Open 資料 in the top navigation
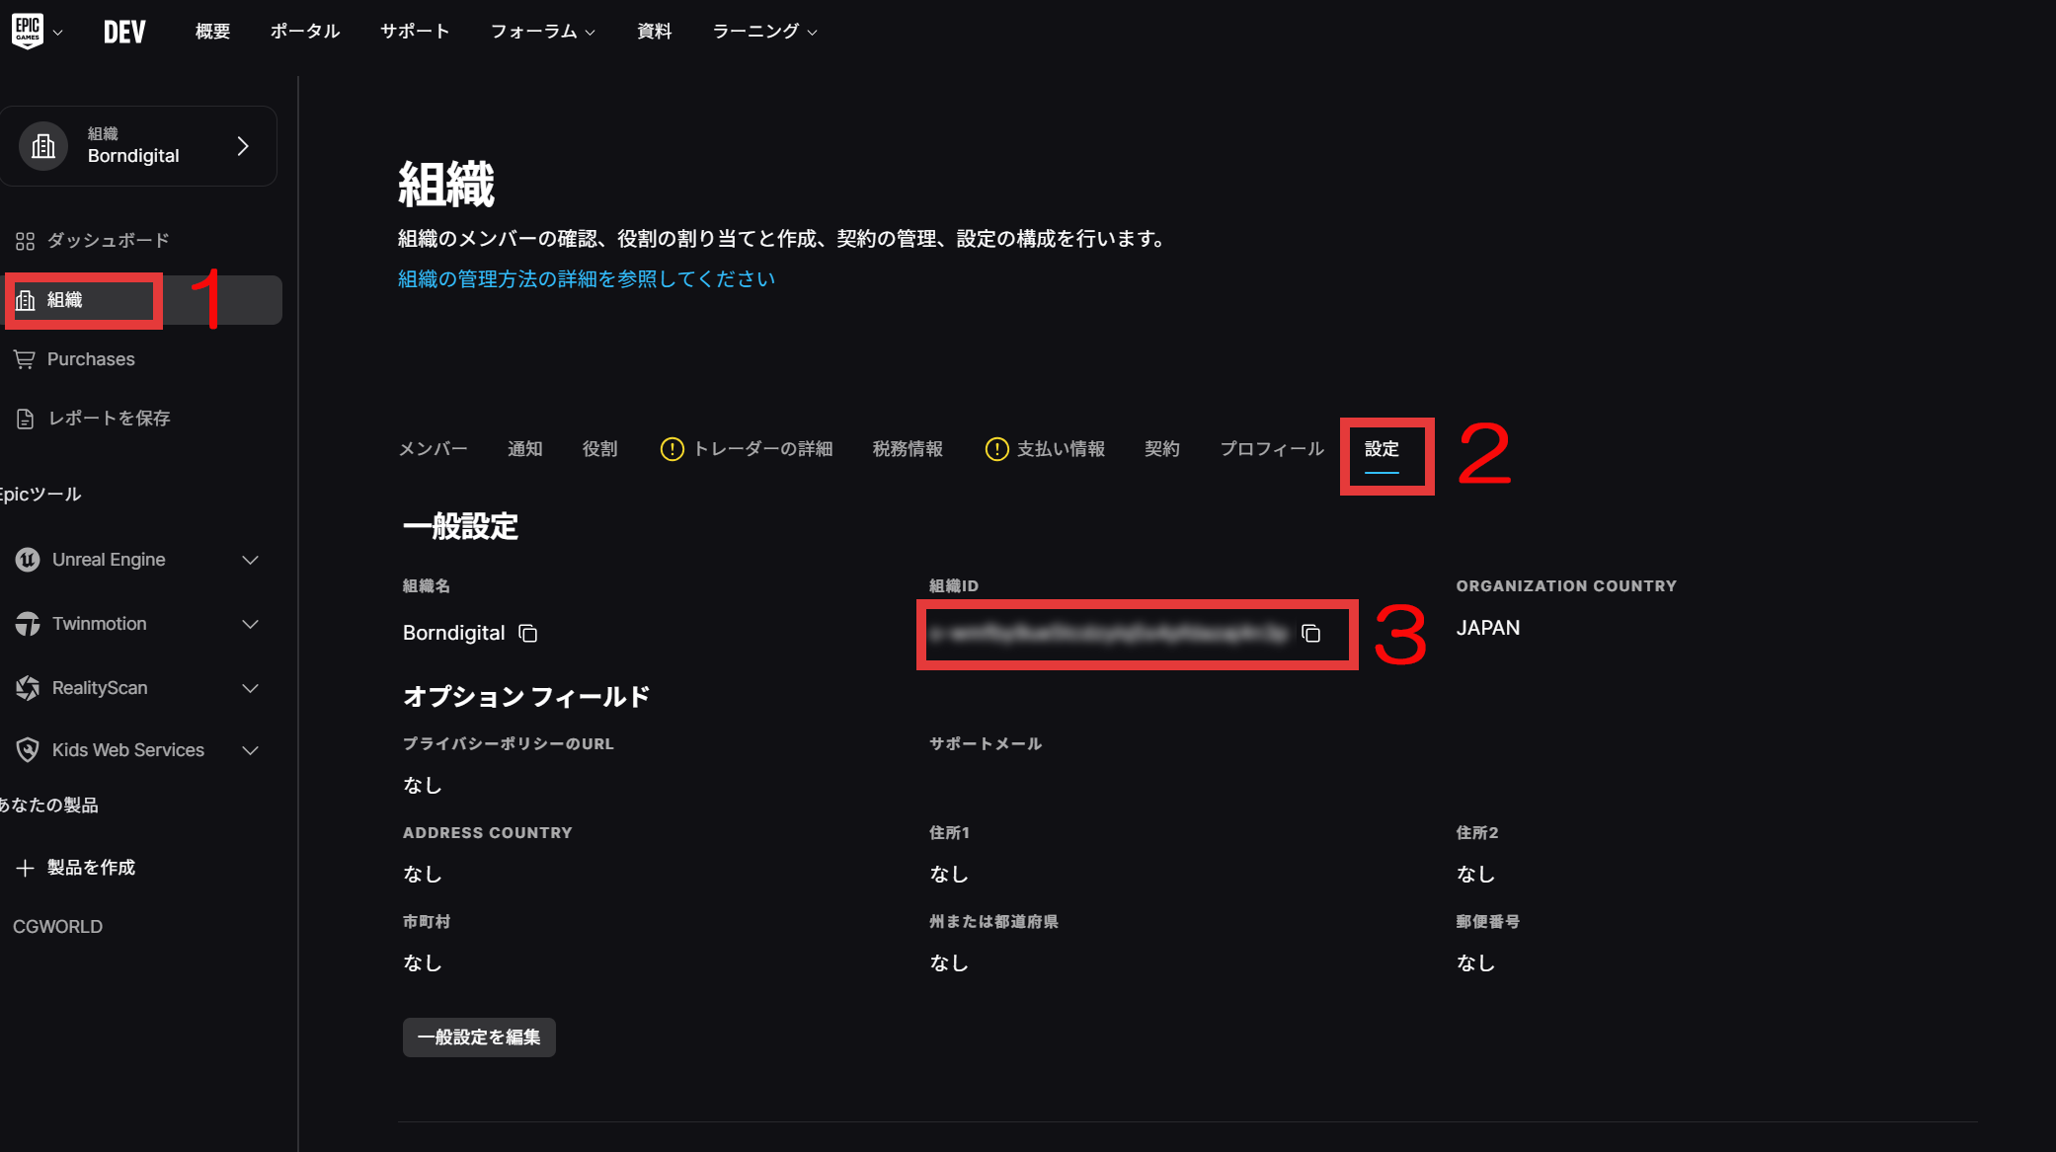Image resolution: width=2056 pixels, height=1152 pixels. click(655, 32)
